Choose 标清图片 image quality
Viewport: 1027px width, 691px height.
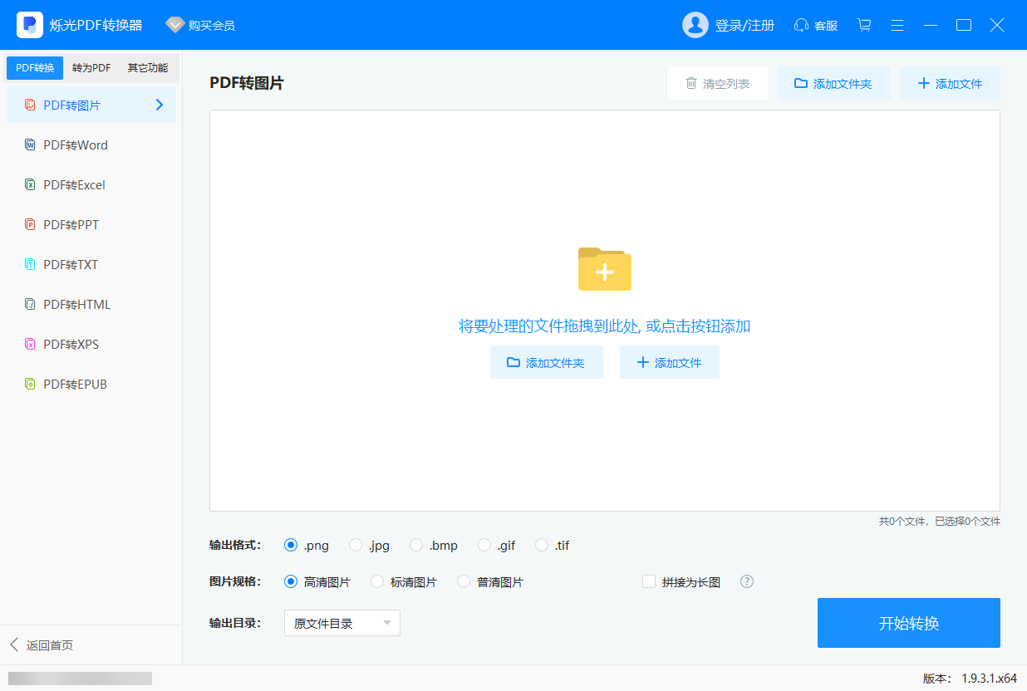(x=377, y=582)
